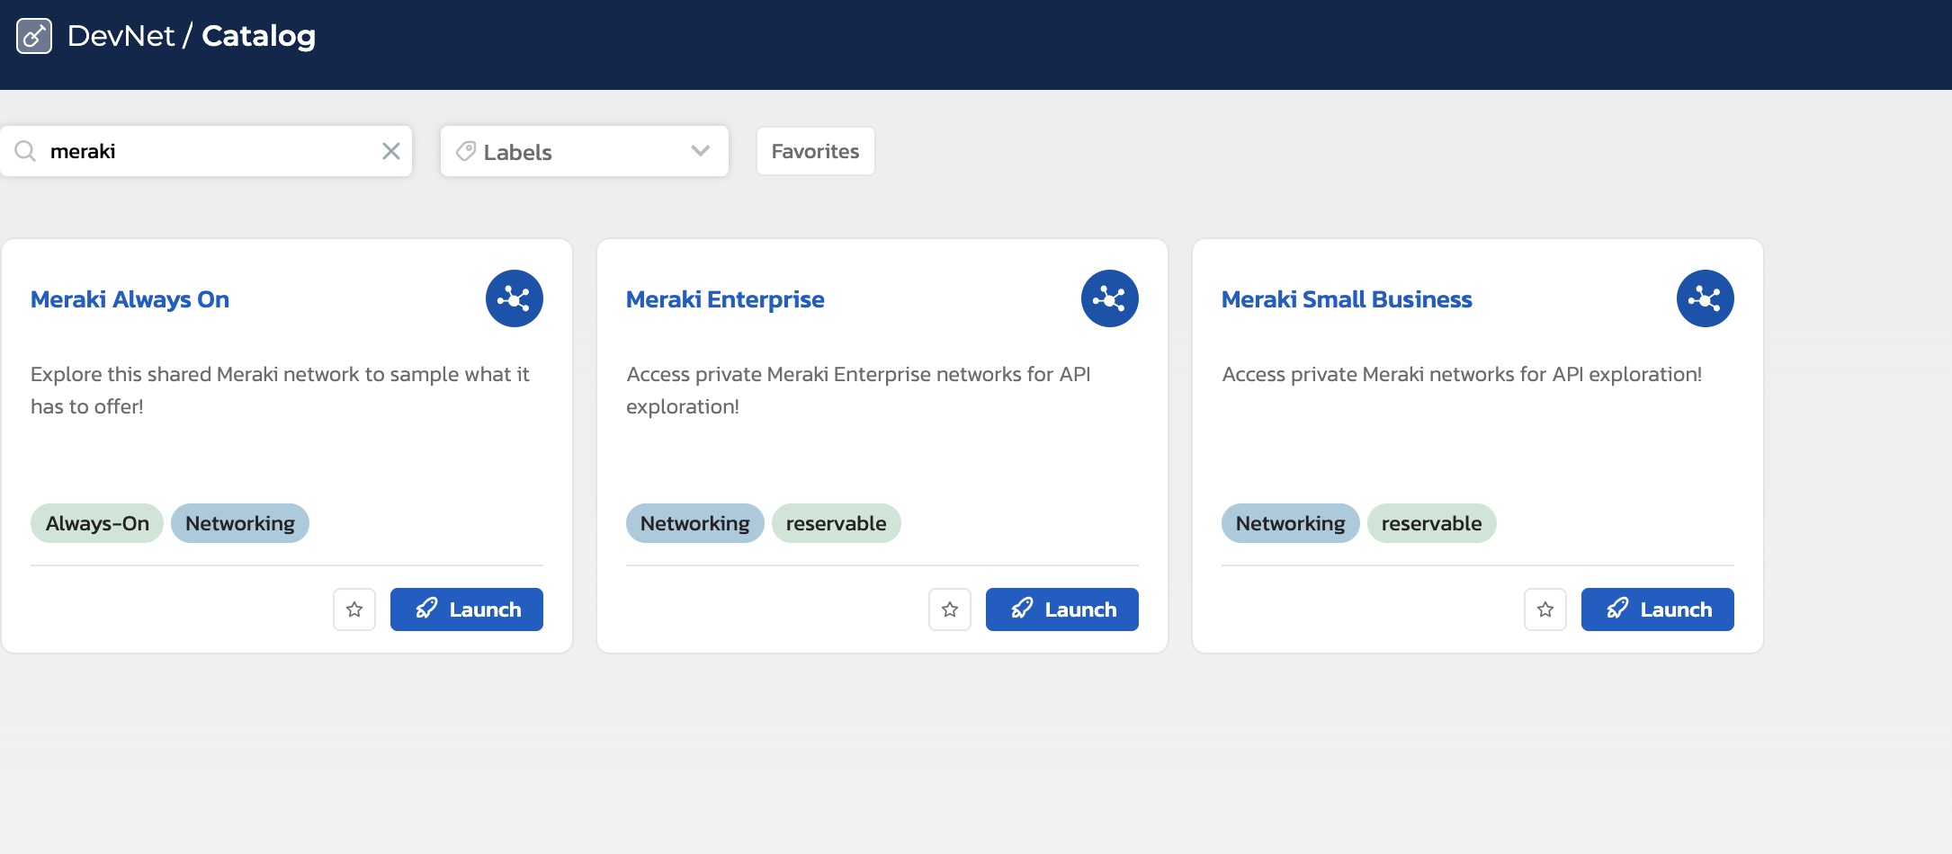1952x854 pixels.
Task: Open the Meraki Always On details link
Action: tap(130, 299)
